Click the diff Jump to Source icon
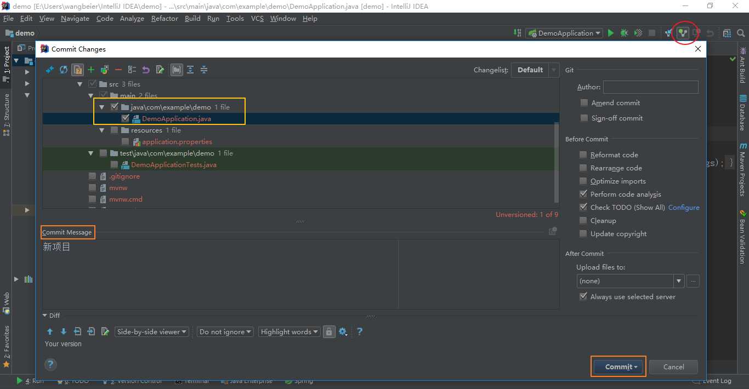This screenshot has width=749, height=389. coord(105,331)
